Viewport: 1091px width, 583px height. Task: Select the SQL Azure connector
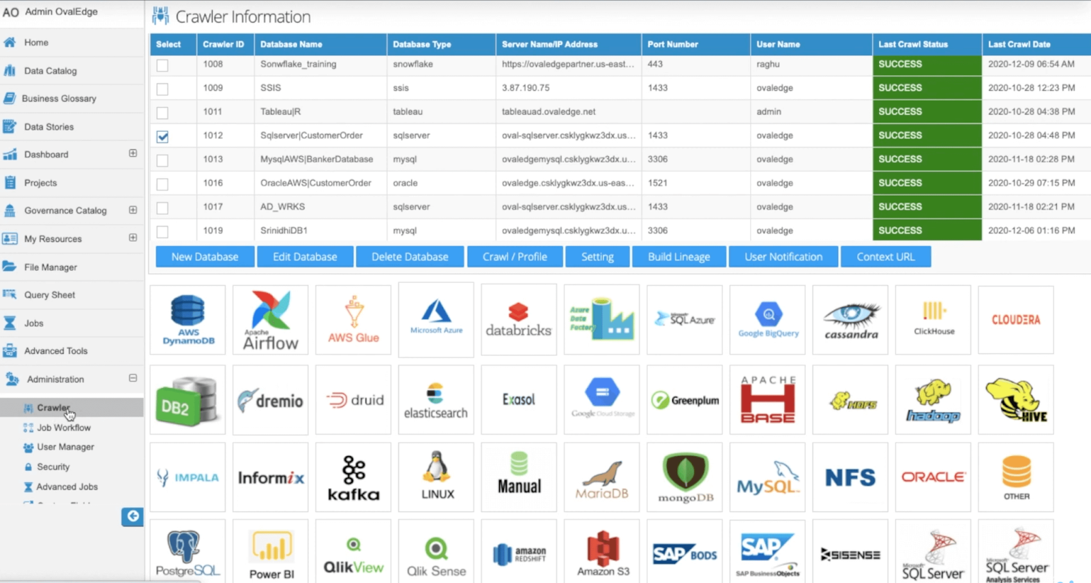click(685, 320)
